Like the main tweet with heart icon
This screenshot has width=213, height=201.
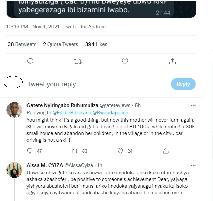tap(125, 61)
